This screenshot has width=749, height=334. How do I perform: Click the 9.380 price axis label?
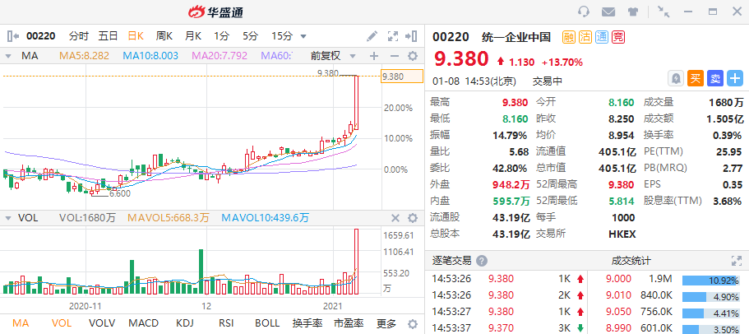tap(402, 77)
